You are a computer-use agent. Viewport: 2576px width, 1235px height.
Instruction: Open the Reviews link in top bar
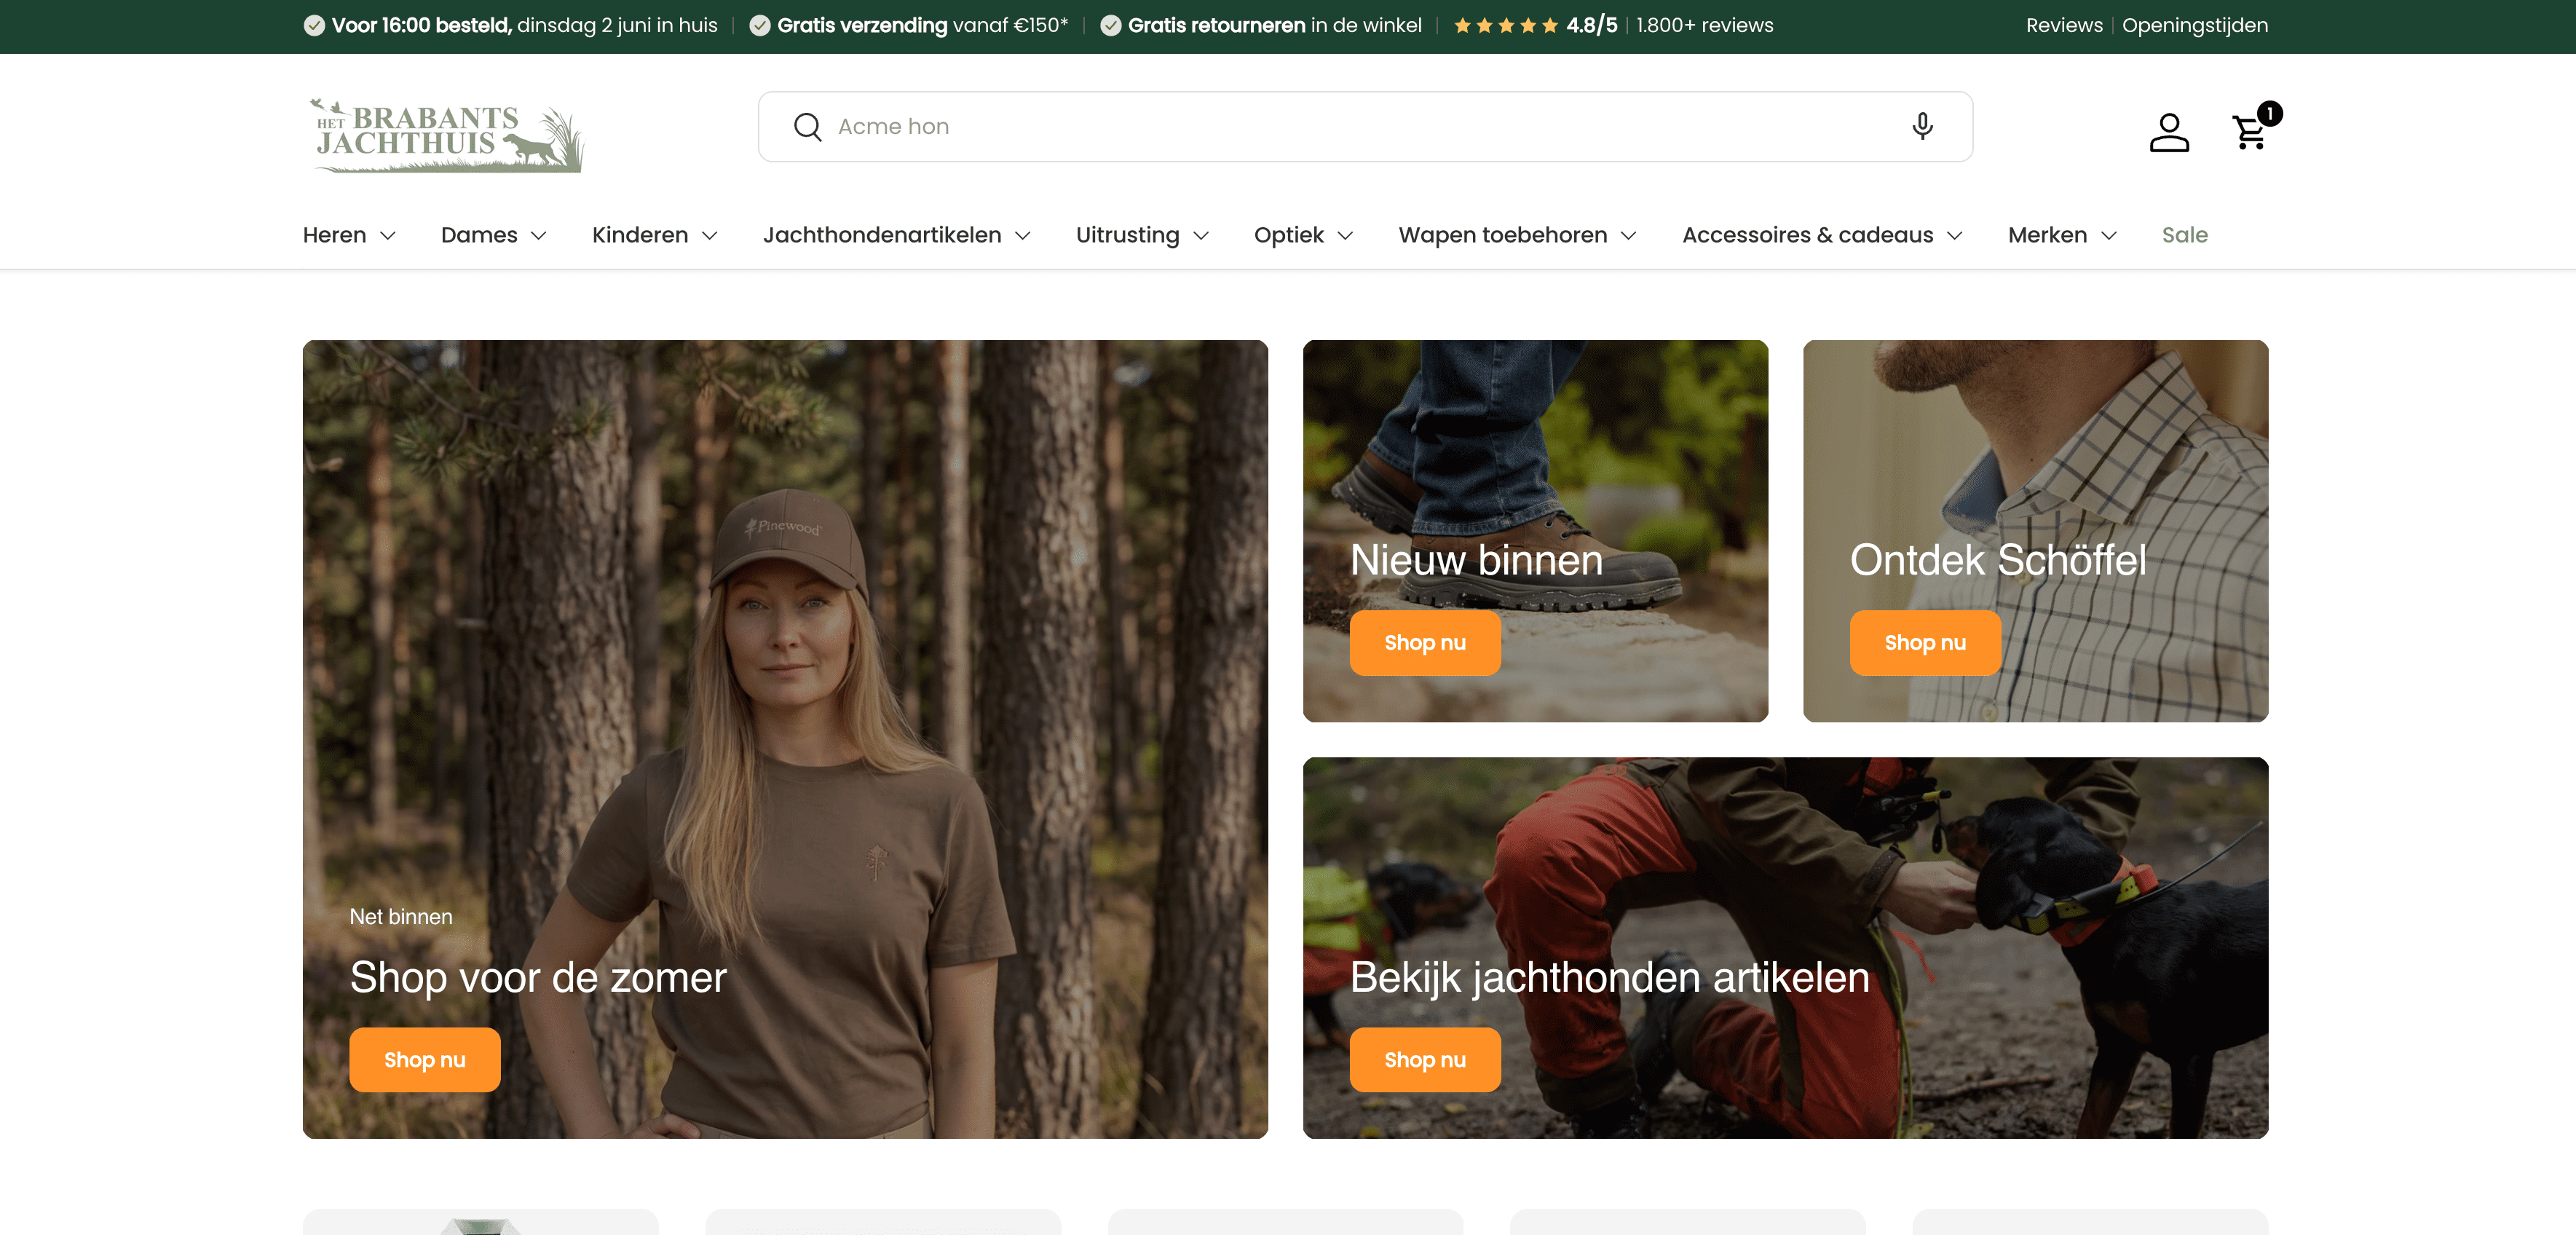[2064, 26]
